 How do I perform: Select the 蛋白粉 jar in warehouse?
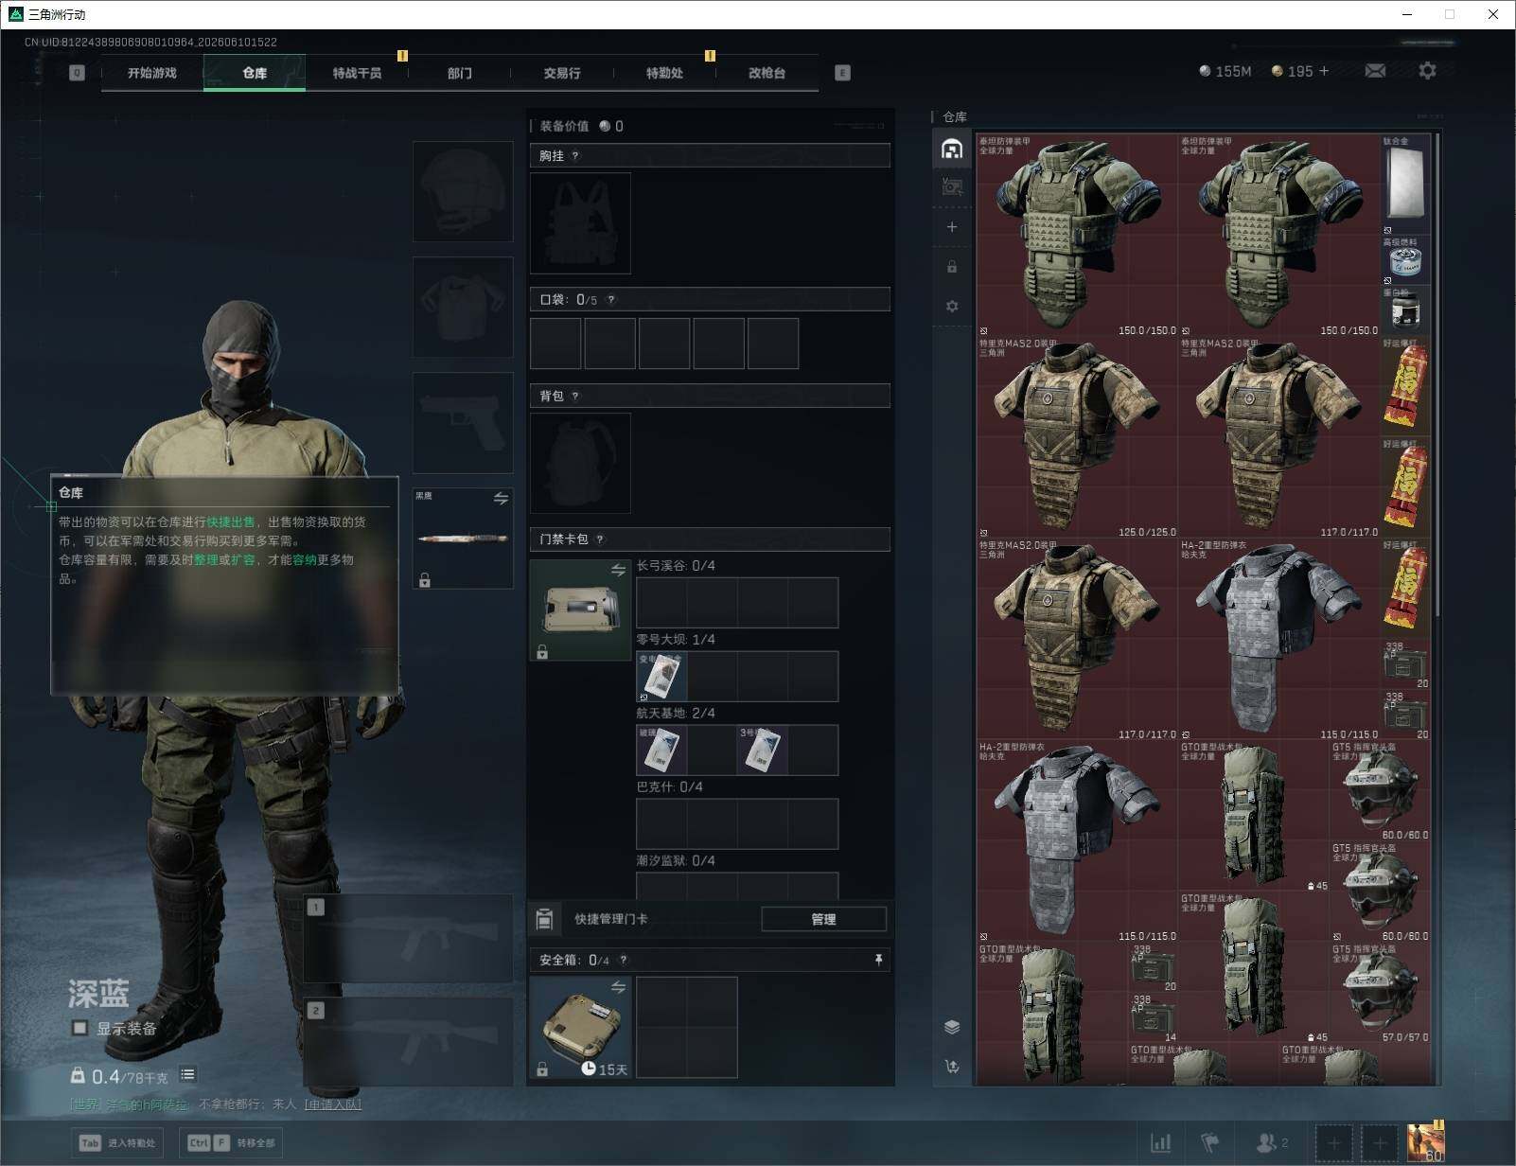click(x=1405, y=311)
